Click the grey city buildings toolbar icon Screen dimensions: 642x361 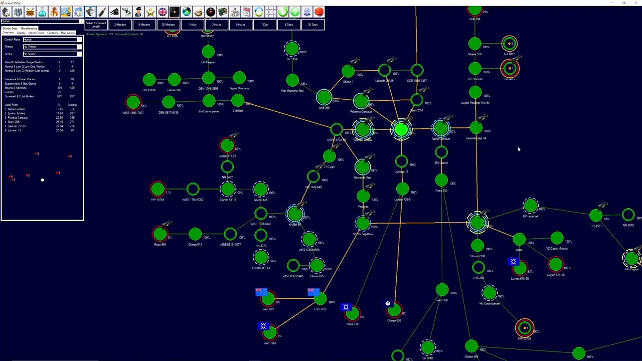tap(18, 12)
